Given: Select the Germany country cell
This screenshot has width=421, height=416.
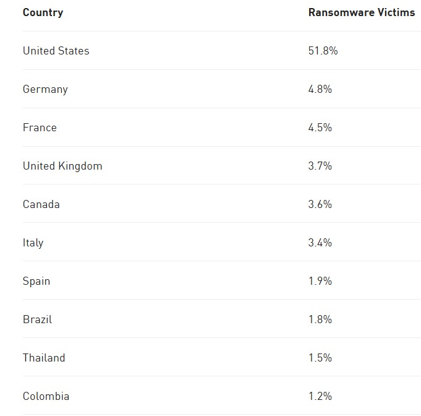Looking at the screenshot, I should tap(45, 89).
